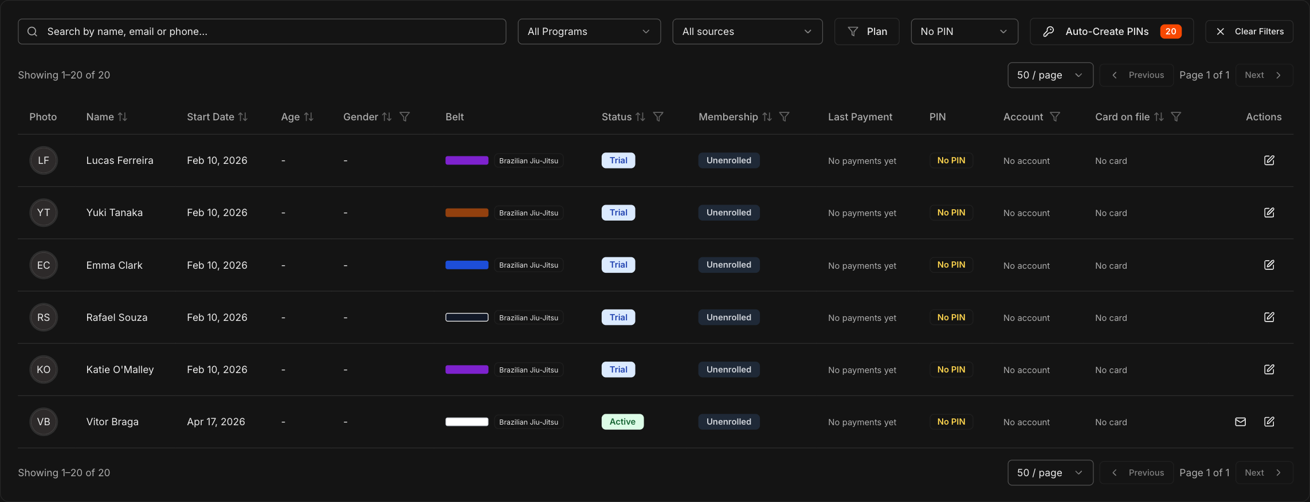Click Yuki Tanaka's No PIN badge
Image resolution: width=1310 pixels, height=502 pixels.
click(951, 213)
